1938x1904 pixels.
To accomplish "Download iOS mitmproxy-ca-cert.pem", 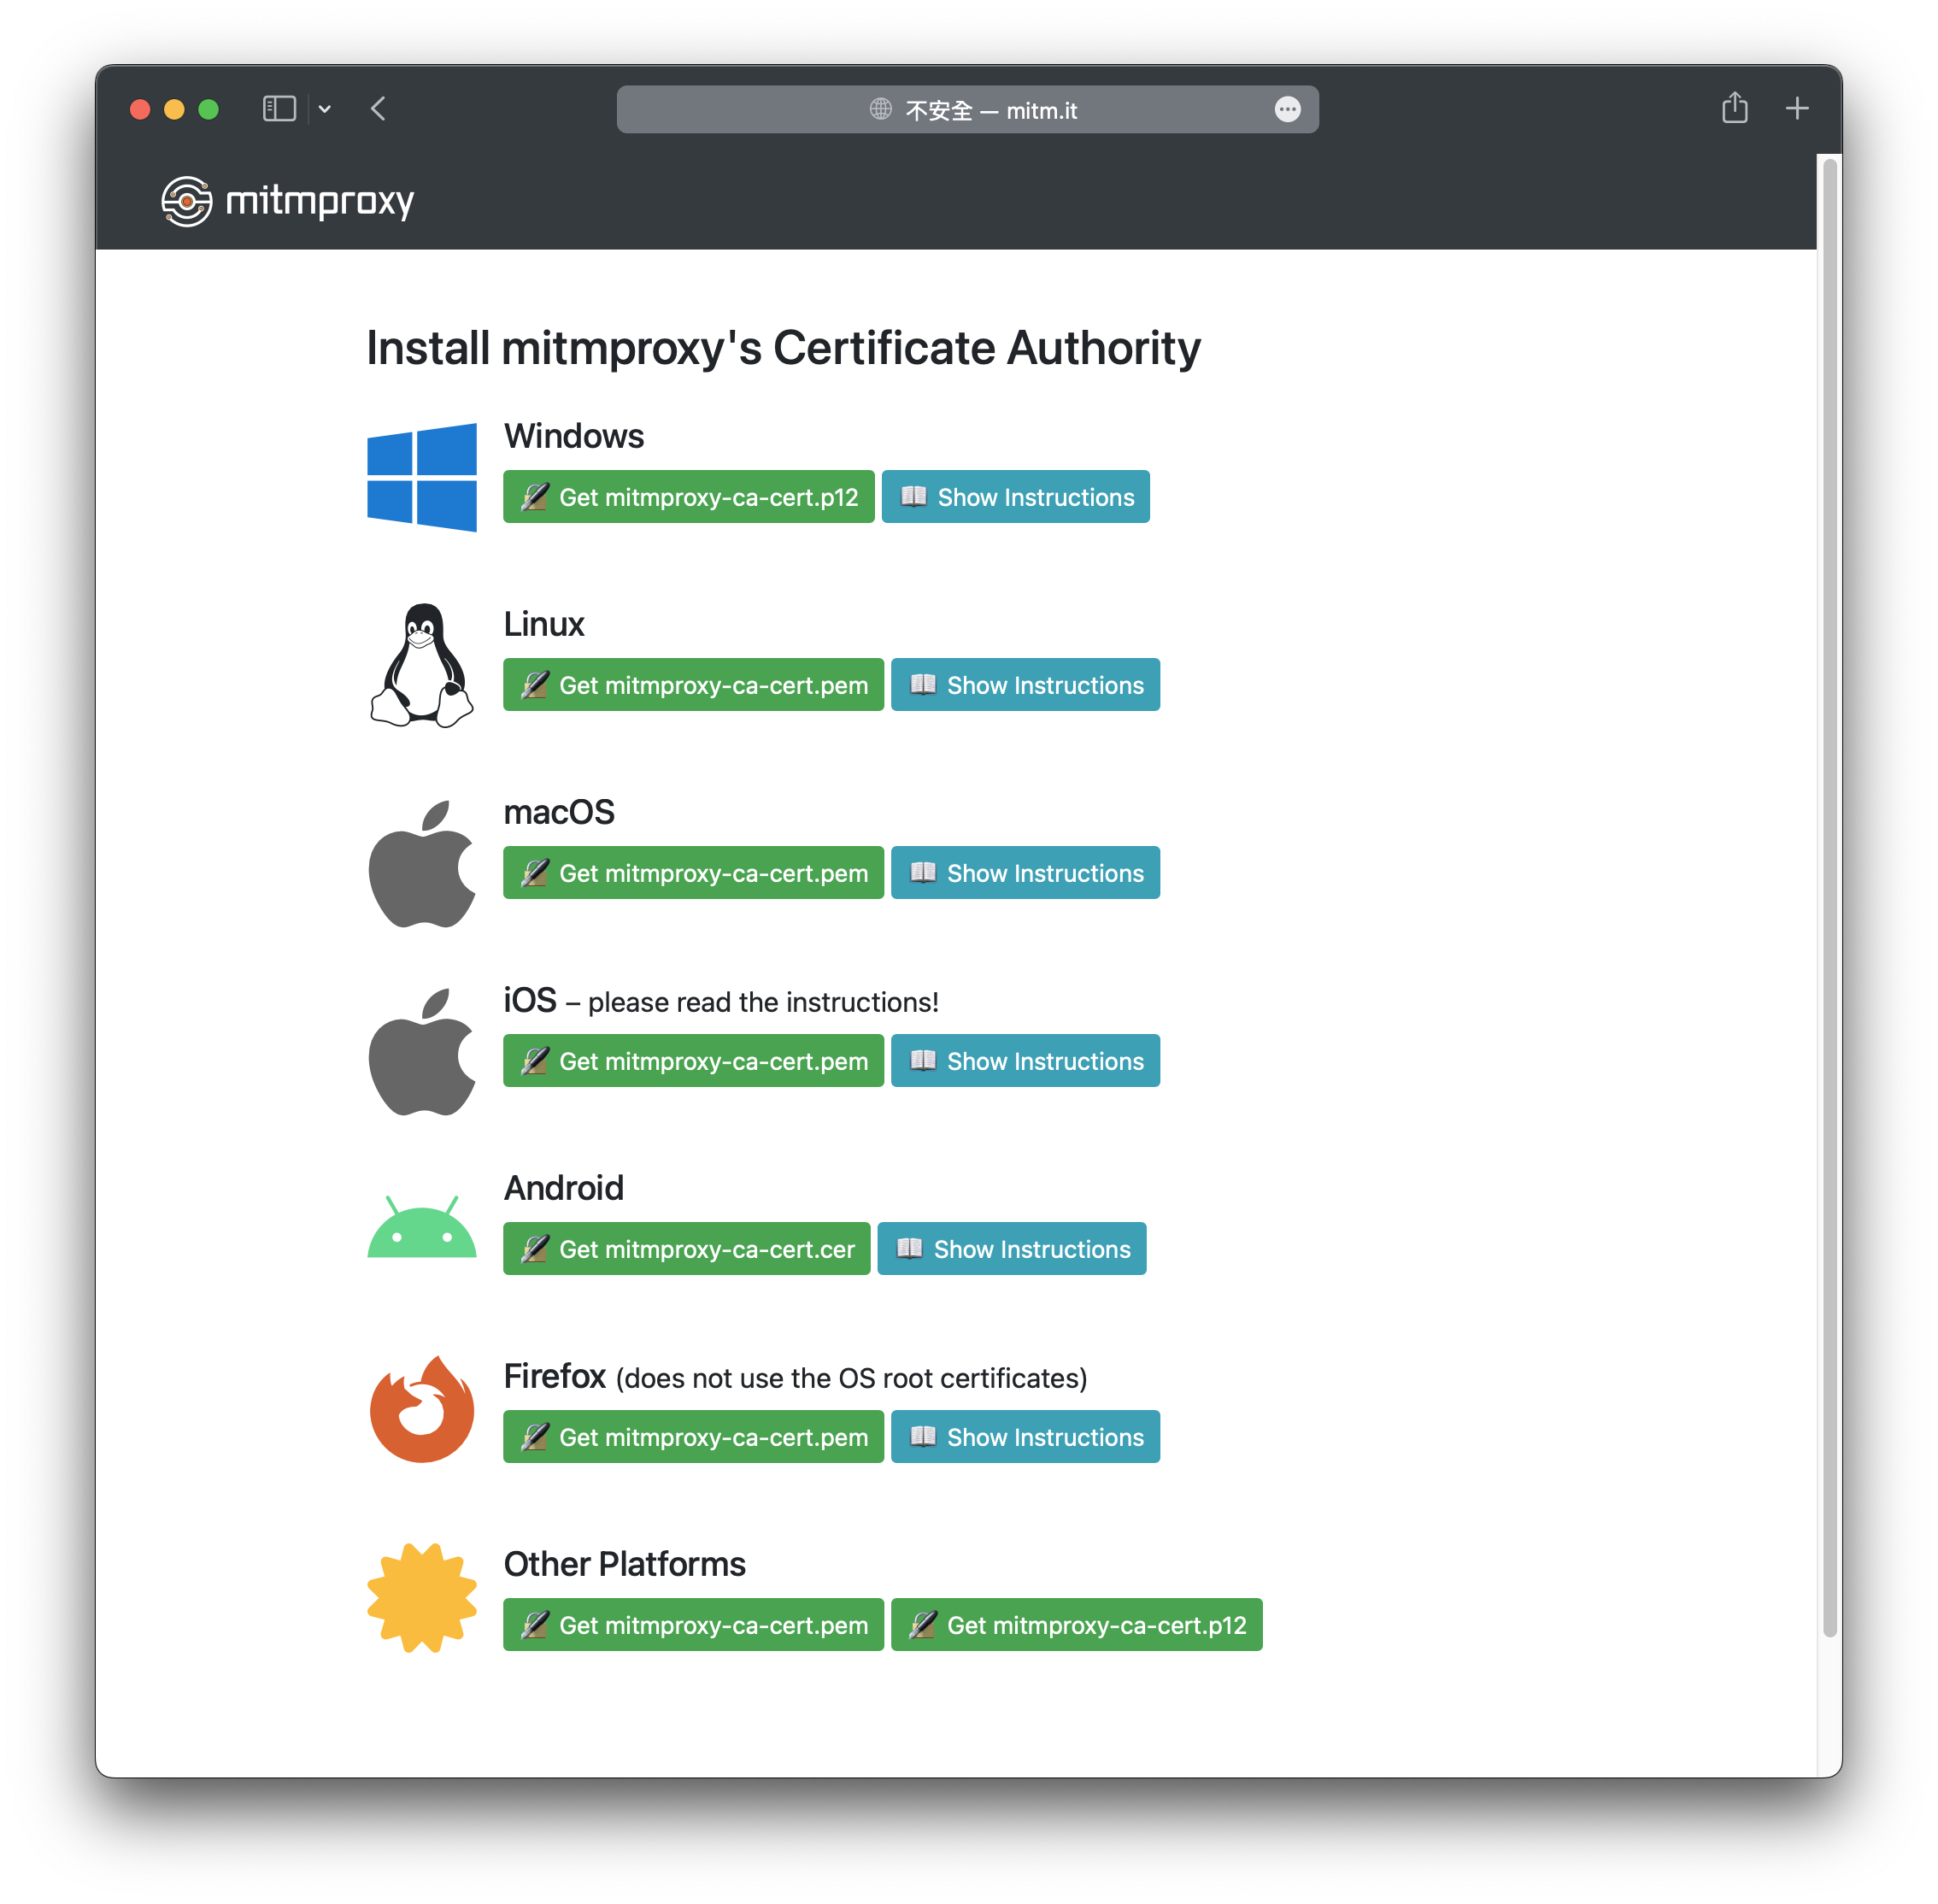I will 693,1061.
